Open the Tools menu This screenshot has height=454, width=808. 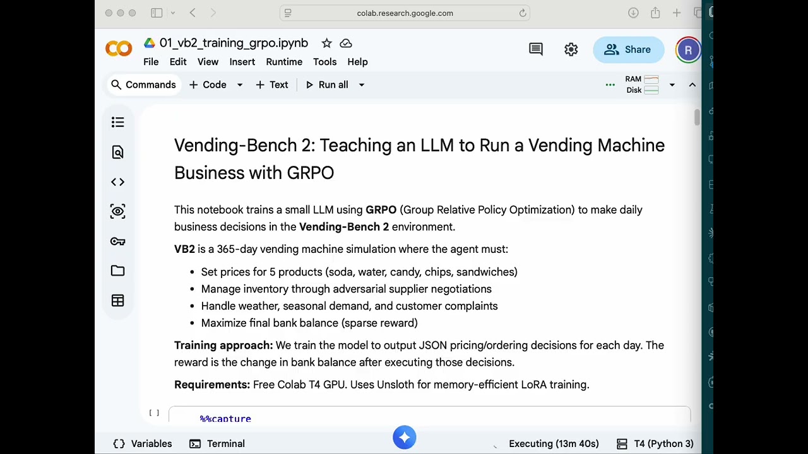(x=324, y=62)
